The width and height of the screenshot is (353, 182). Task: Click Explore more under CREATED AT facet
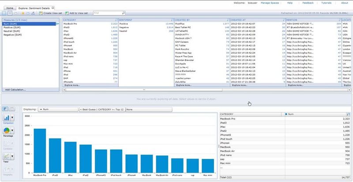coord(240,85)
